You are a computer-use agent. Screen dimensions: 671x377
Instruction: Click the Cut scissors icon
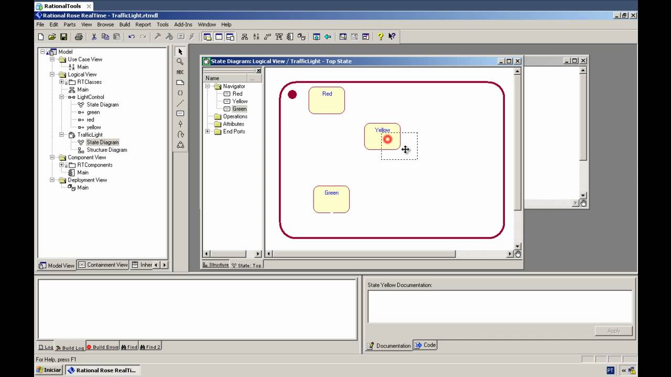point(94,37)
